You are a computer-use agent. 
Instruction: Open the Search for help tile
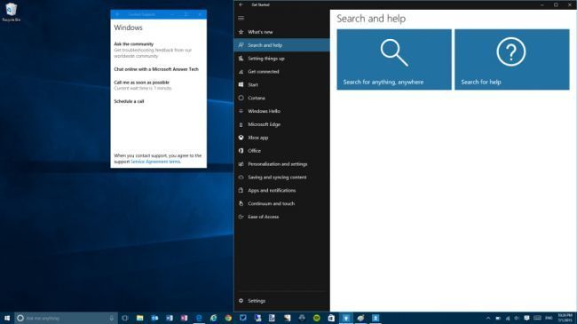(x=512, y=59)
